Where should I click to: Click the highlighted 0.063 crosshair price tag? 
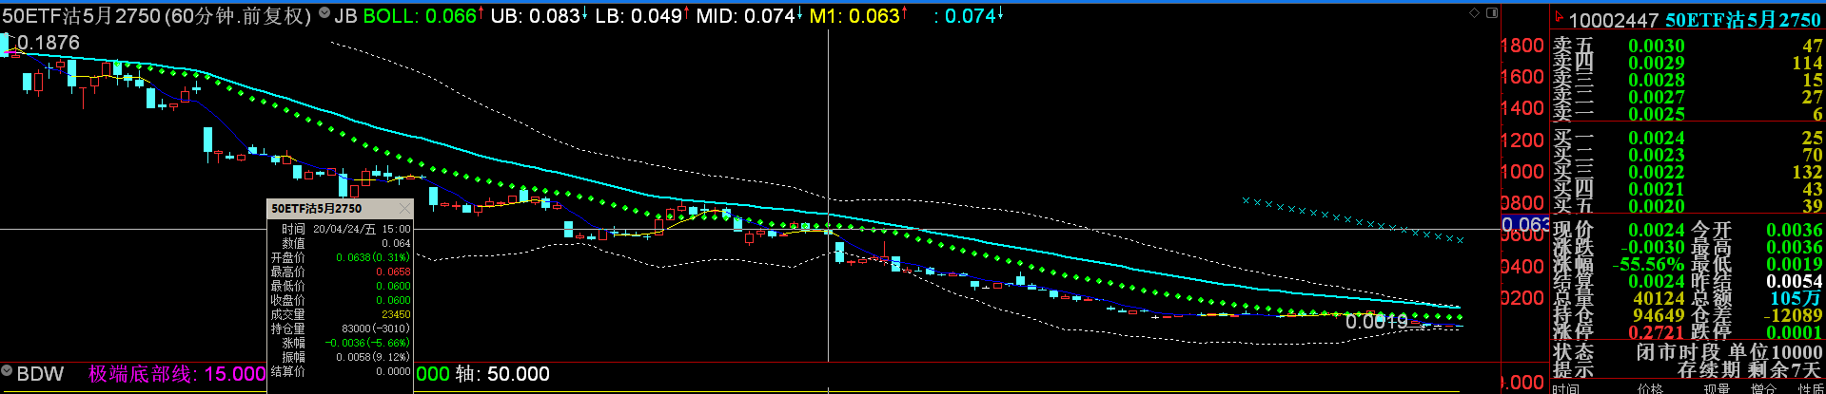[1525, 225]
